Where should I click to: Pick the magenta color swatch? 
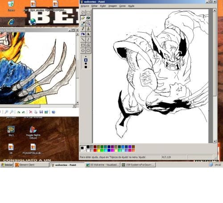point(112,150)
